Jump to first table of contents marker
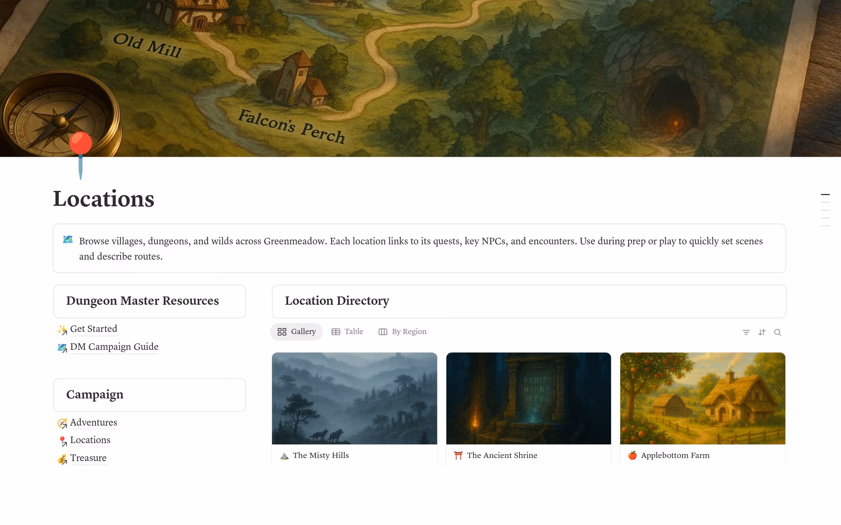The width and height of the screenshot is (841, 525). pyautogui.click(x=825, y=194)
